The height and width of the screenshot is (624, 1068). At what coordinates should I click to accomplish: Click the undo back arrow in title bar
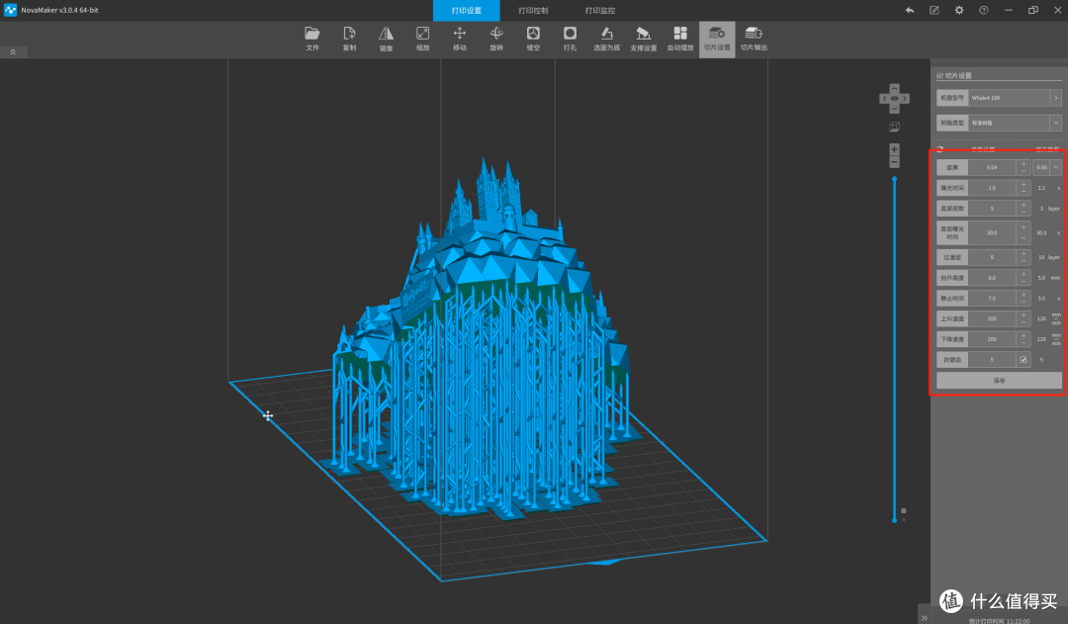click(x=910, y=10)
